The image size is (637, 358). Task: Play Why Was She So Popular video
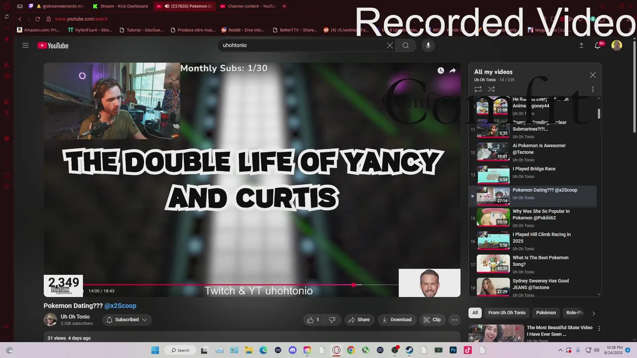pyautogui.click(x=533, y=217)
